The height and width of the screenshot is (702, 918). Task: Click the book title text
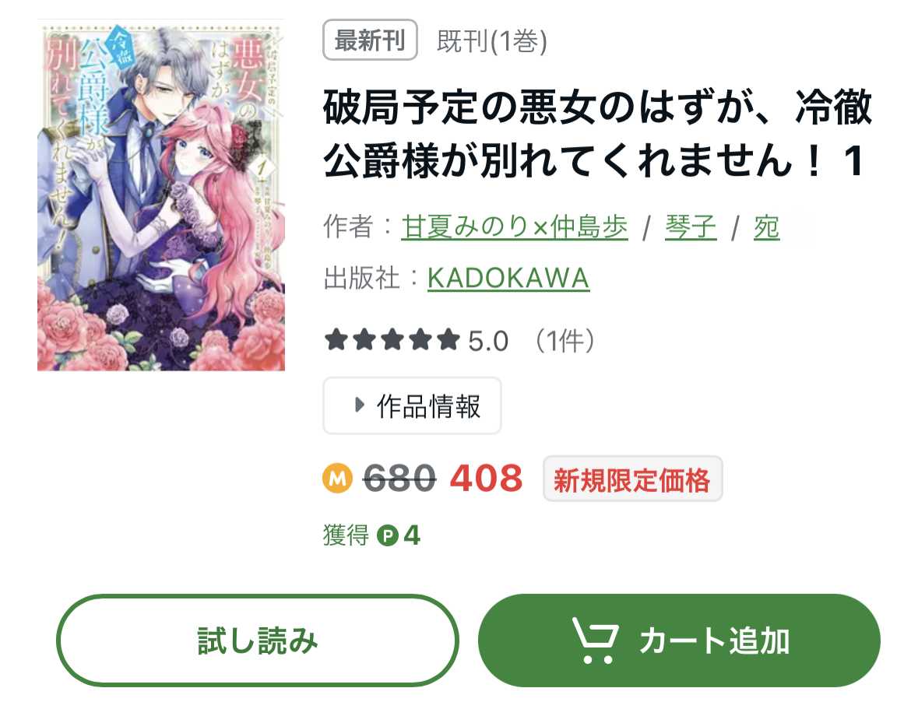click(x=597, y=133)
